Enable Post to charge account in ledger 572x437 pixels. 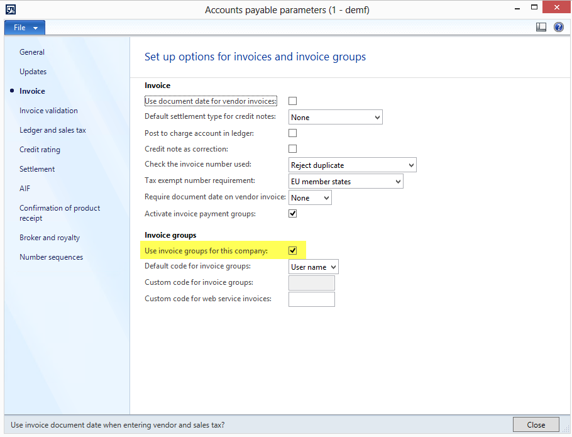click(292, 133)
